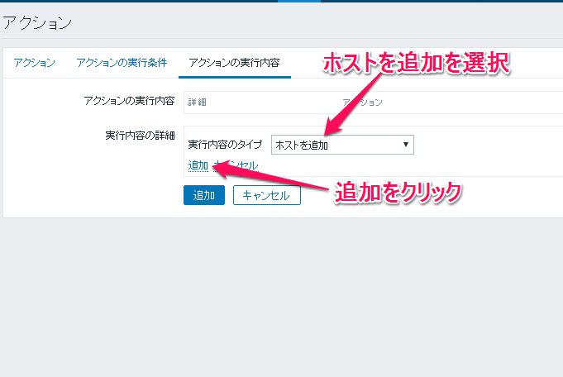Screen dimensions: 563x377
Task: Click the underlined 追加 link below the dropdown
Action: 198,165
